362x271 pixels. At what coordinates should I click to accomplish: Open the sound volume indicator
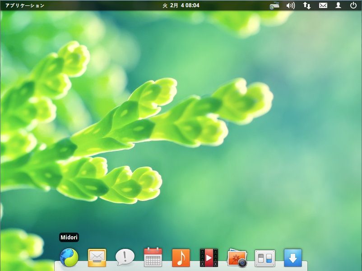point(290,5)
